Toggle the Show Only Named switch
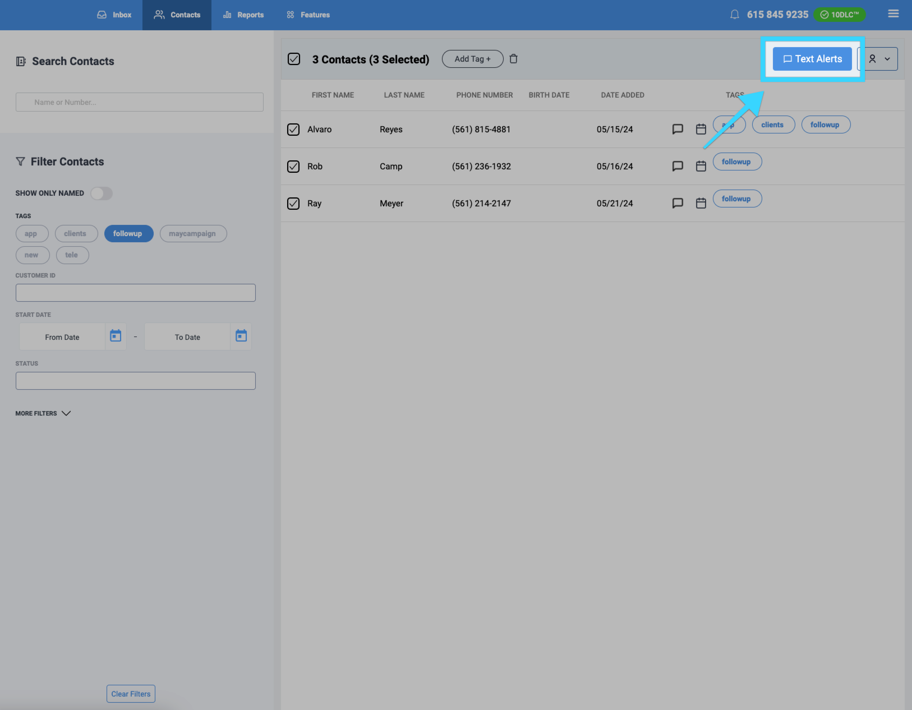912x710 pixels. click(x=102, y=193)
